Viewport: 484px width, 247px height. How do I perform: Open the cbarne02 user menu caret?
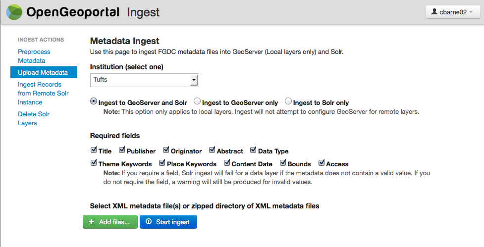coord(471,12)
